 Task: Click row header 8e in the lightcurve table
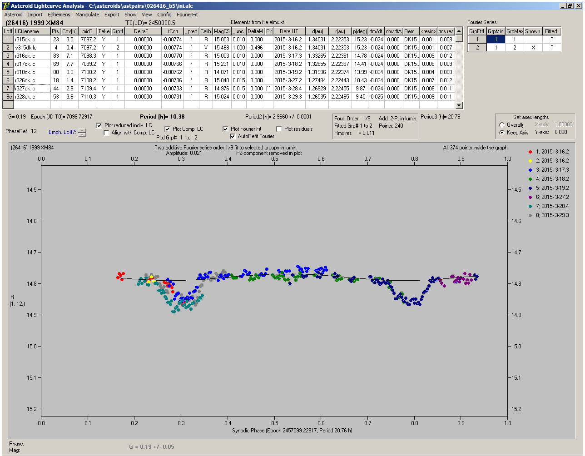tap(8, 97)
